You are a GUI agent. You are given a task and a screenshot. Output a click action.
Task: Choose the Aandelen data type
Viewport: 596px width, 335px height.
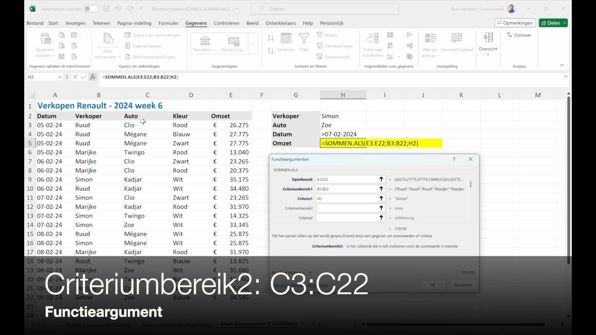(x=205, y=44)
